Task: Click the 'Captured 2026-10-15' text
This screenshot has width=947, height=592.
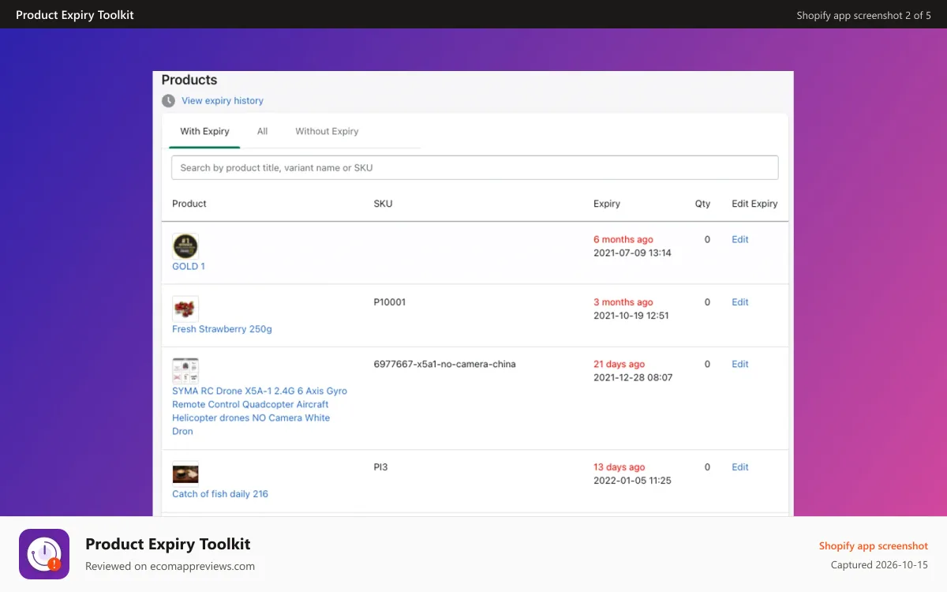Action: (x=879, y=565)
